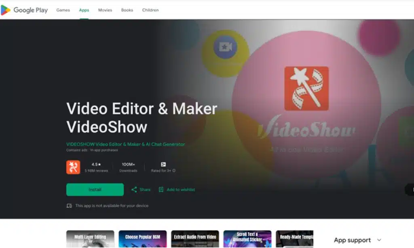Click the Install button
The height and width of the screenshot is (248, 414).
pos(95,189)
